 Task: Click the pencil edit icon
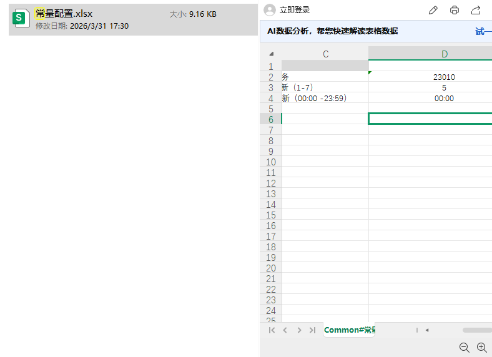433,10
